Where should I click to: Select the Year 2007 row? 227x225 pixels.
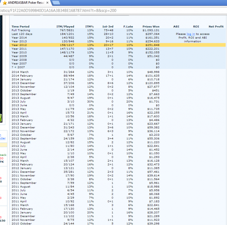(117, 64)
